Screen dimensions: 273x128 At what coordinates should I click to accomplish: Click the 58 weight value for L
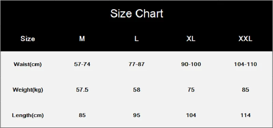coord(136,90)
